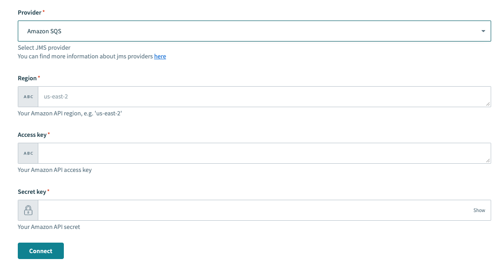Click the padlock icon beside the Secret key field
This screenshot has width=503, height=275.
(27, 210)
